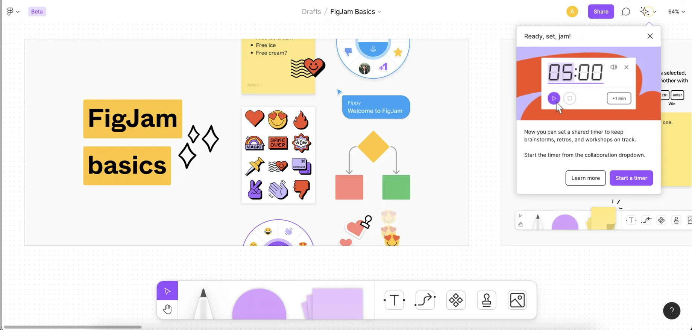The height and width of the screenshot is (330, 692).
Task: Open the collaboration sparkle menu
Action: 648,12
